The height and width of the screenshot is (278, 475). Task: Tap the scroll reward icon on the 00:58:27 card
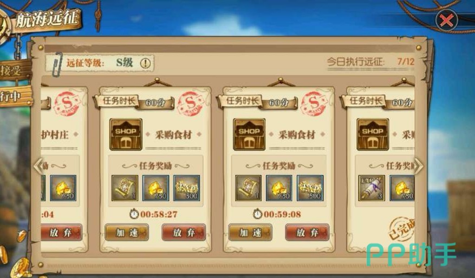125,188
